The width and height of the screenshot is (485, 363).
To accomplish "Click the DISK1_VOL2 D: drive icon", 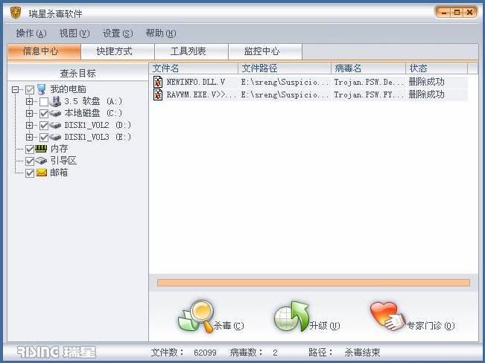I will 55,125.
